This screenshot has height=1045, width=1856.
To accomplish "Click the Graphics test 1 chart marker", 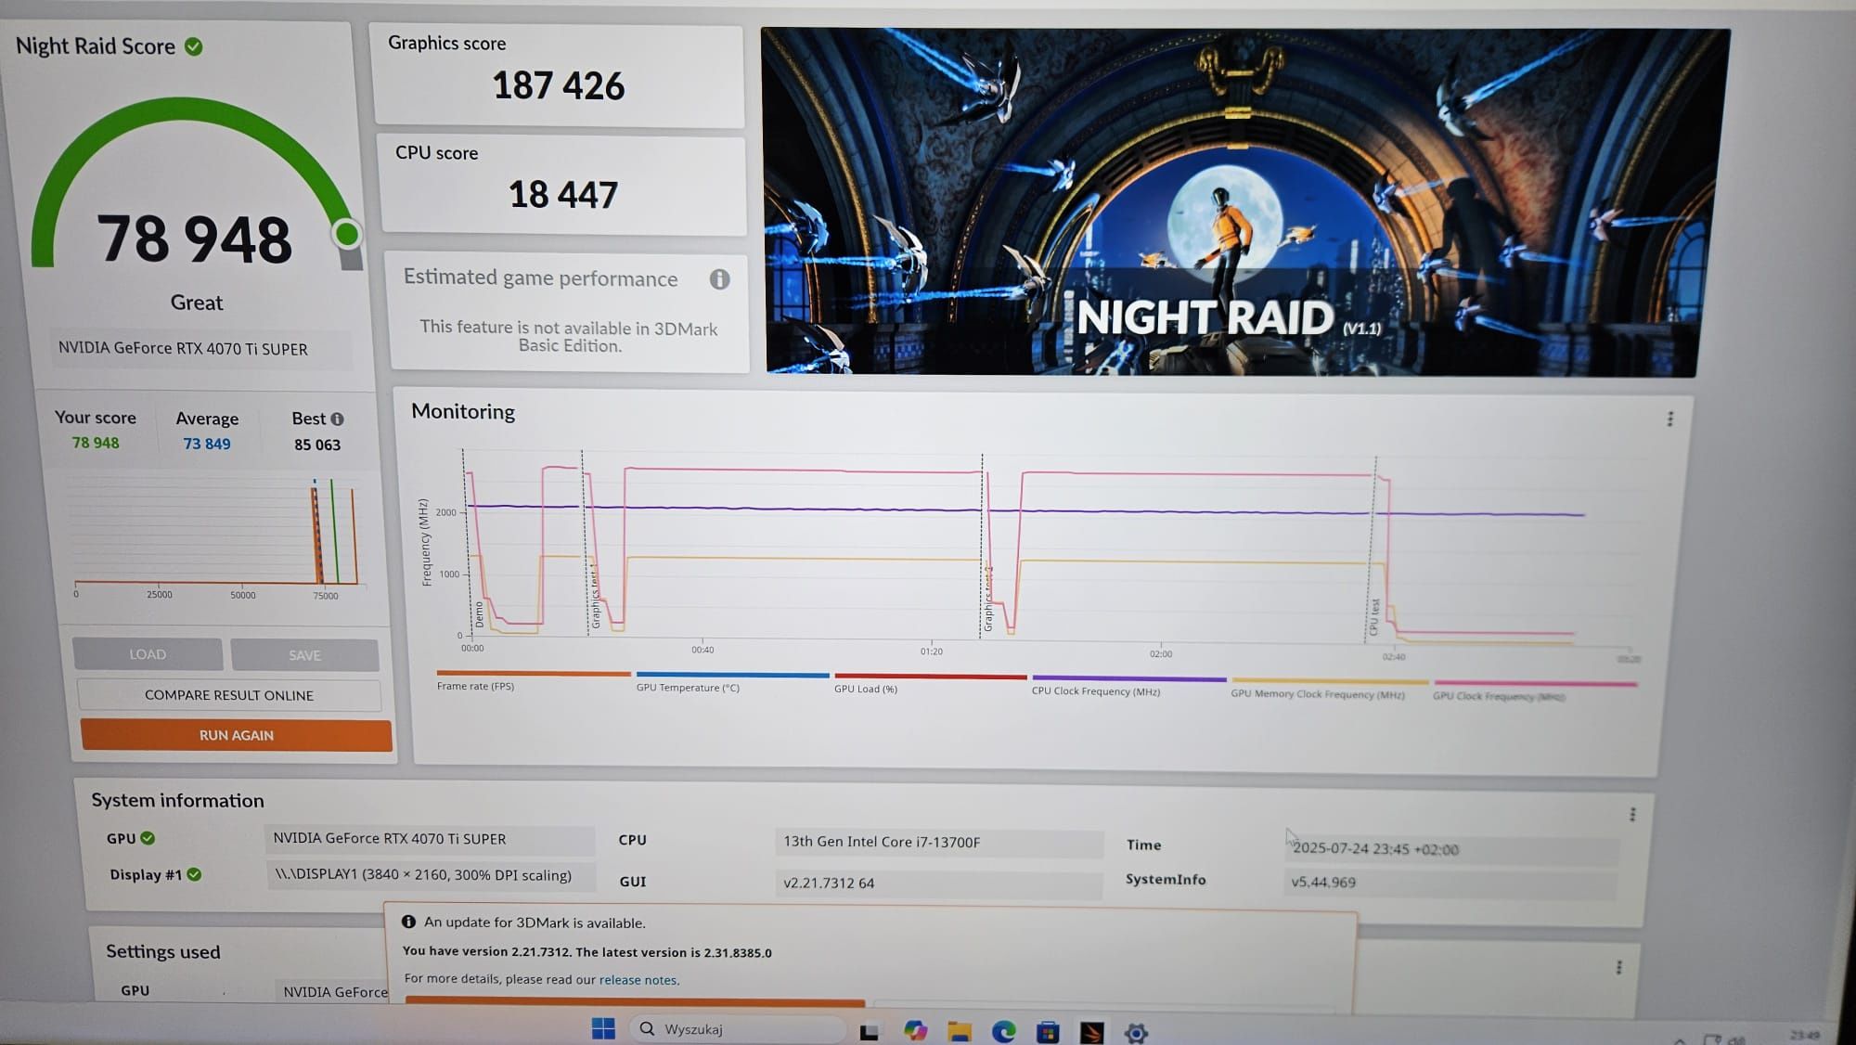I will click(595, 599).
